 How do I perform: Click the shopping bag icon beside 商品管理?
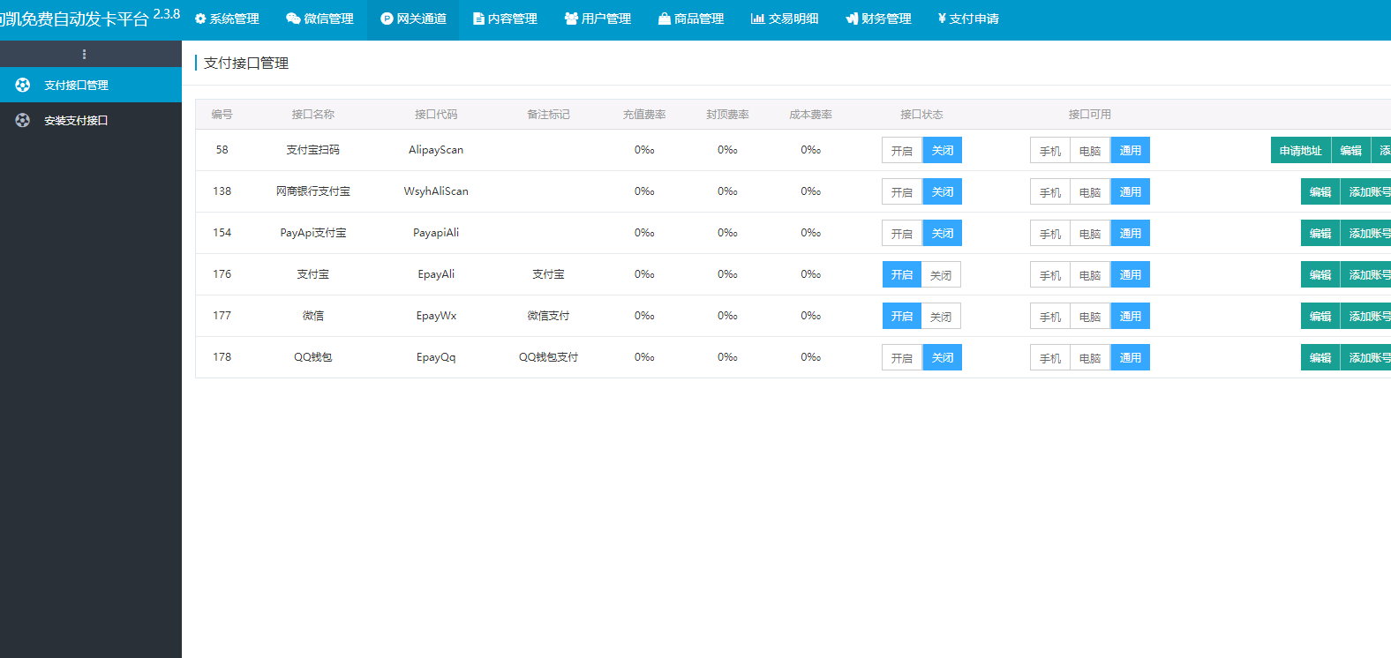point(665,19)
